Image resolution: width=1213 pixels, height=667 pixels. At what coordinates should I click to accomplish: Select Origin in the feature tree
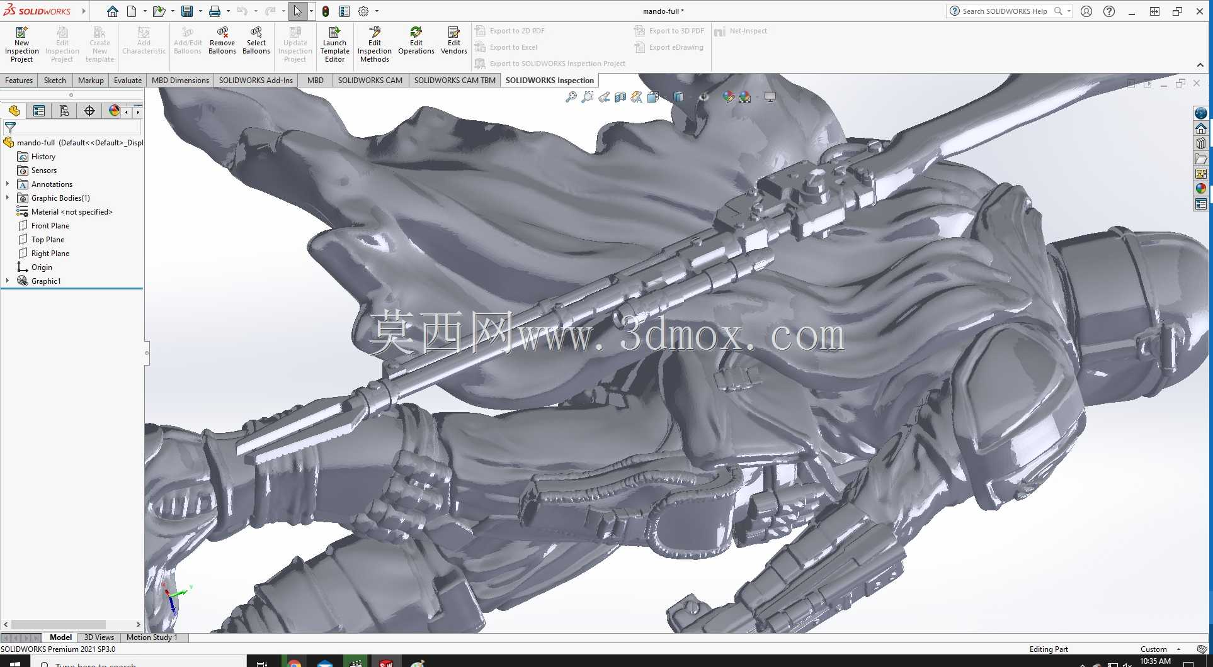[x=42, y=267]
